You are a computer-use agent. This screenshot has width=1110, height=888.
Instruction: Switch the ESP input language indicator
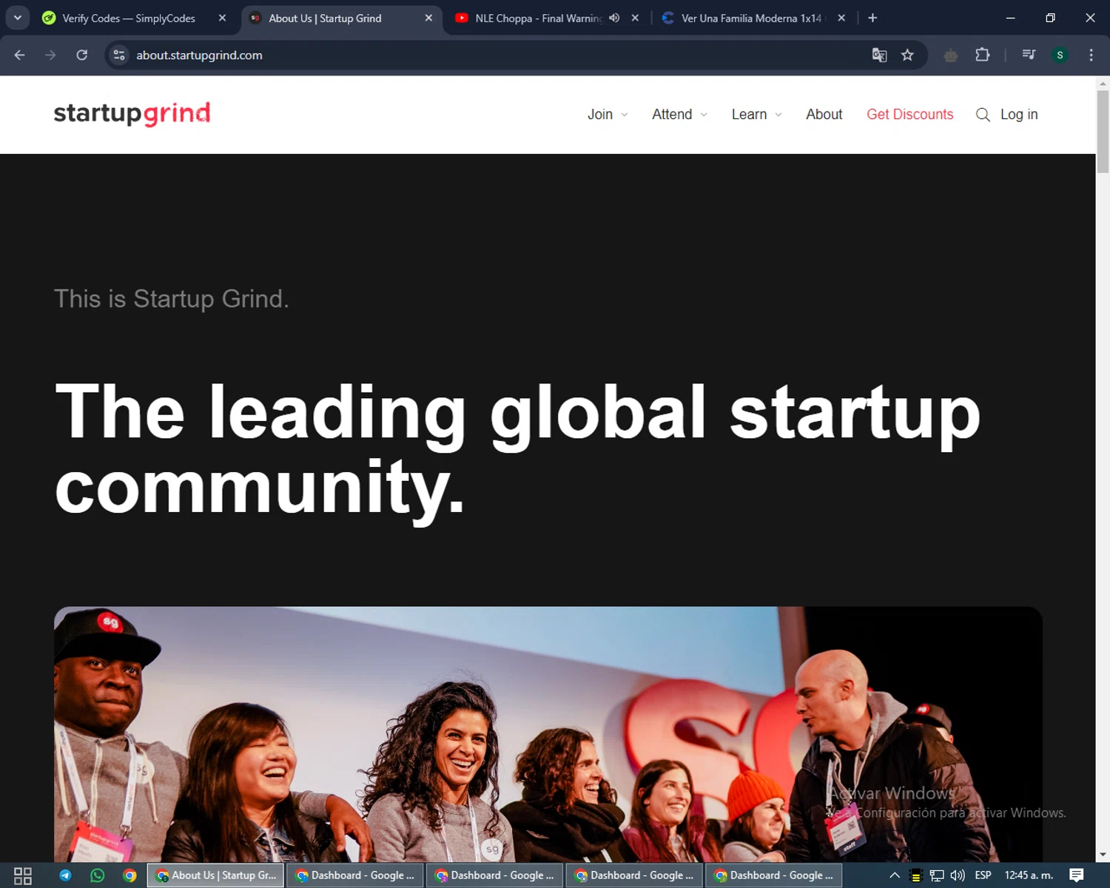click(x=983, y=875)
